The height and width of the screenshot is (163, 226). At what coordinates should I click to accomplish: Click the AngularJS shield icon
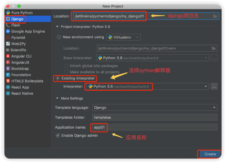(8, 62)
